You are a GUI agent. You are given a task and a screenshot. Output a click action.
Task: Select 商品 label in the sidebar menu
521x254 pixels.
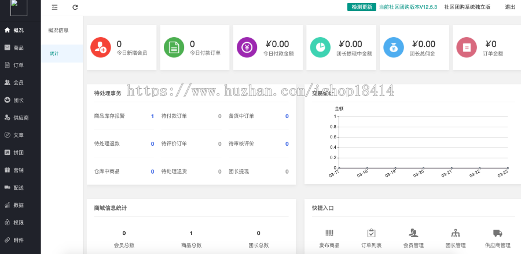tap(19, 48)
